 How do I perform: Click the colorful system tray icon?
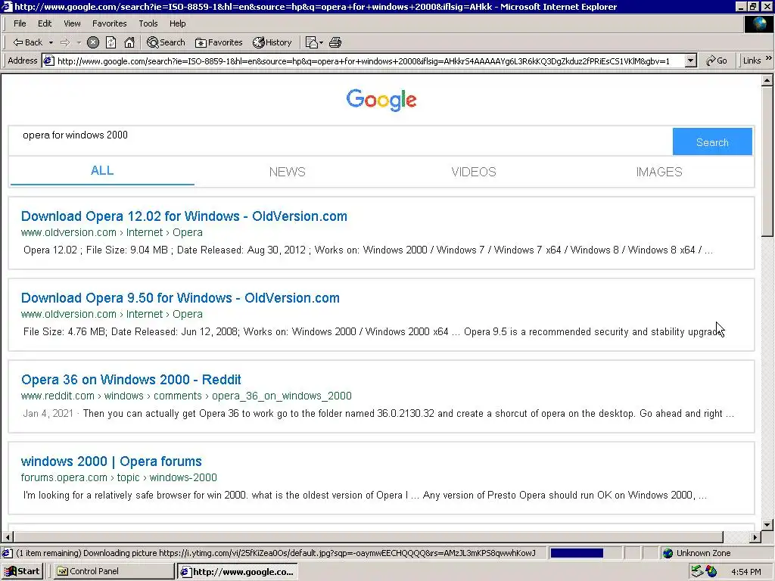pyautogui.click(x=711, y=572)
